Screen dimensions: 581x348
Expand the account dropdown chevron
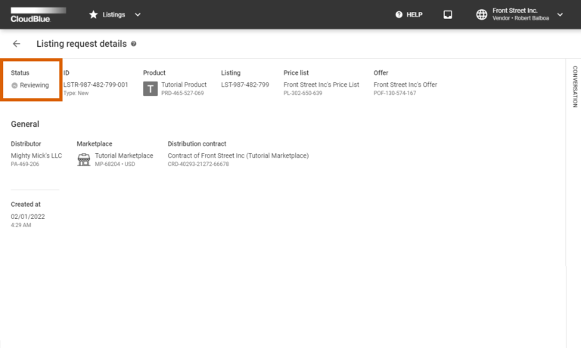(560, 15)
